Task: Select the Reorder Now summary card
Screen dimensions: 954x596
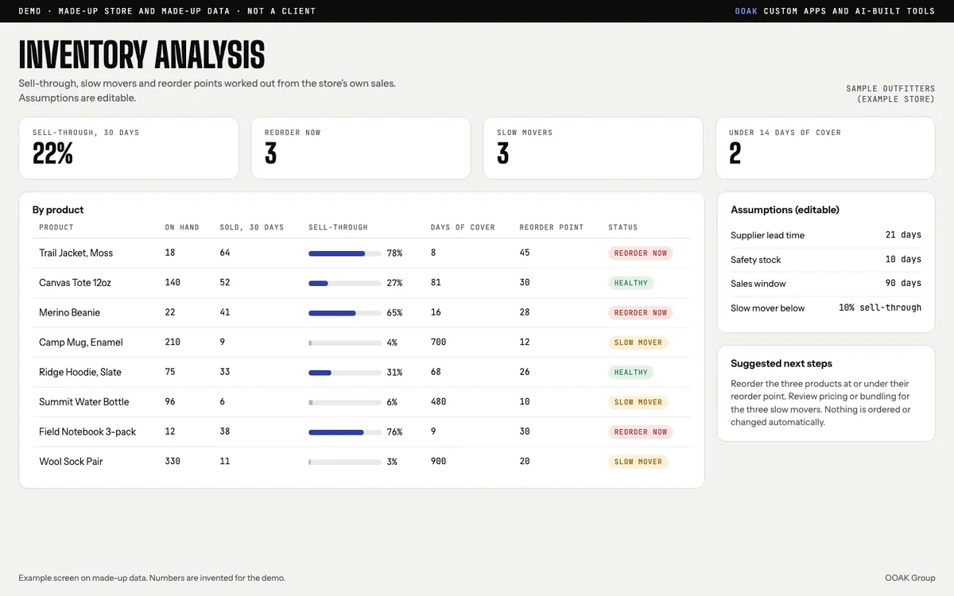Action: [x=361, y=148]
